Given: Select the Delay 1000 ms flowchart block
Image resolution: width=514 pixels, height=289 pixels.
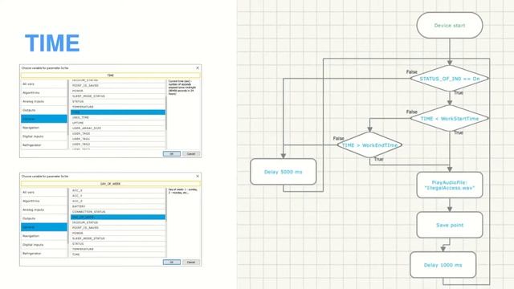Looking at the screenshot, I should tap(443, 265).
